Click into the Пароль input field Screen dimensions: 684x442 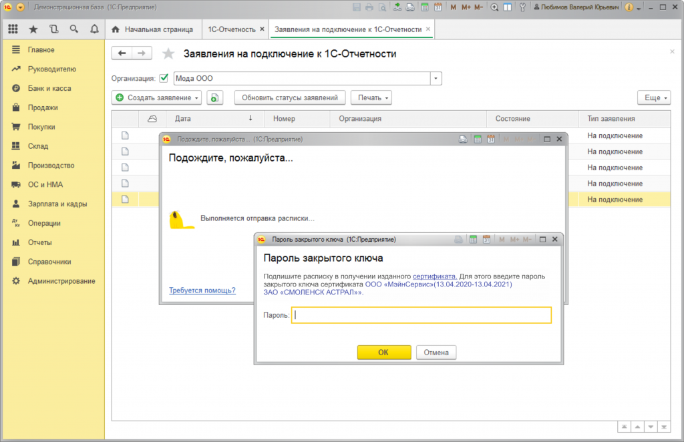421,315
